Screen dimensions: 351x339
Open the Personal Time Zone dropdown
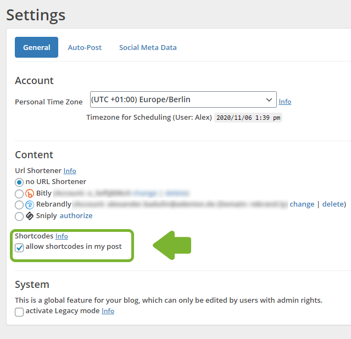point(183,100)
